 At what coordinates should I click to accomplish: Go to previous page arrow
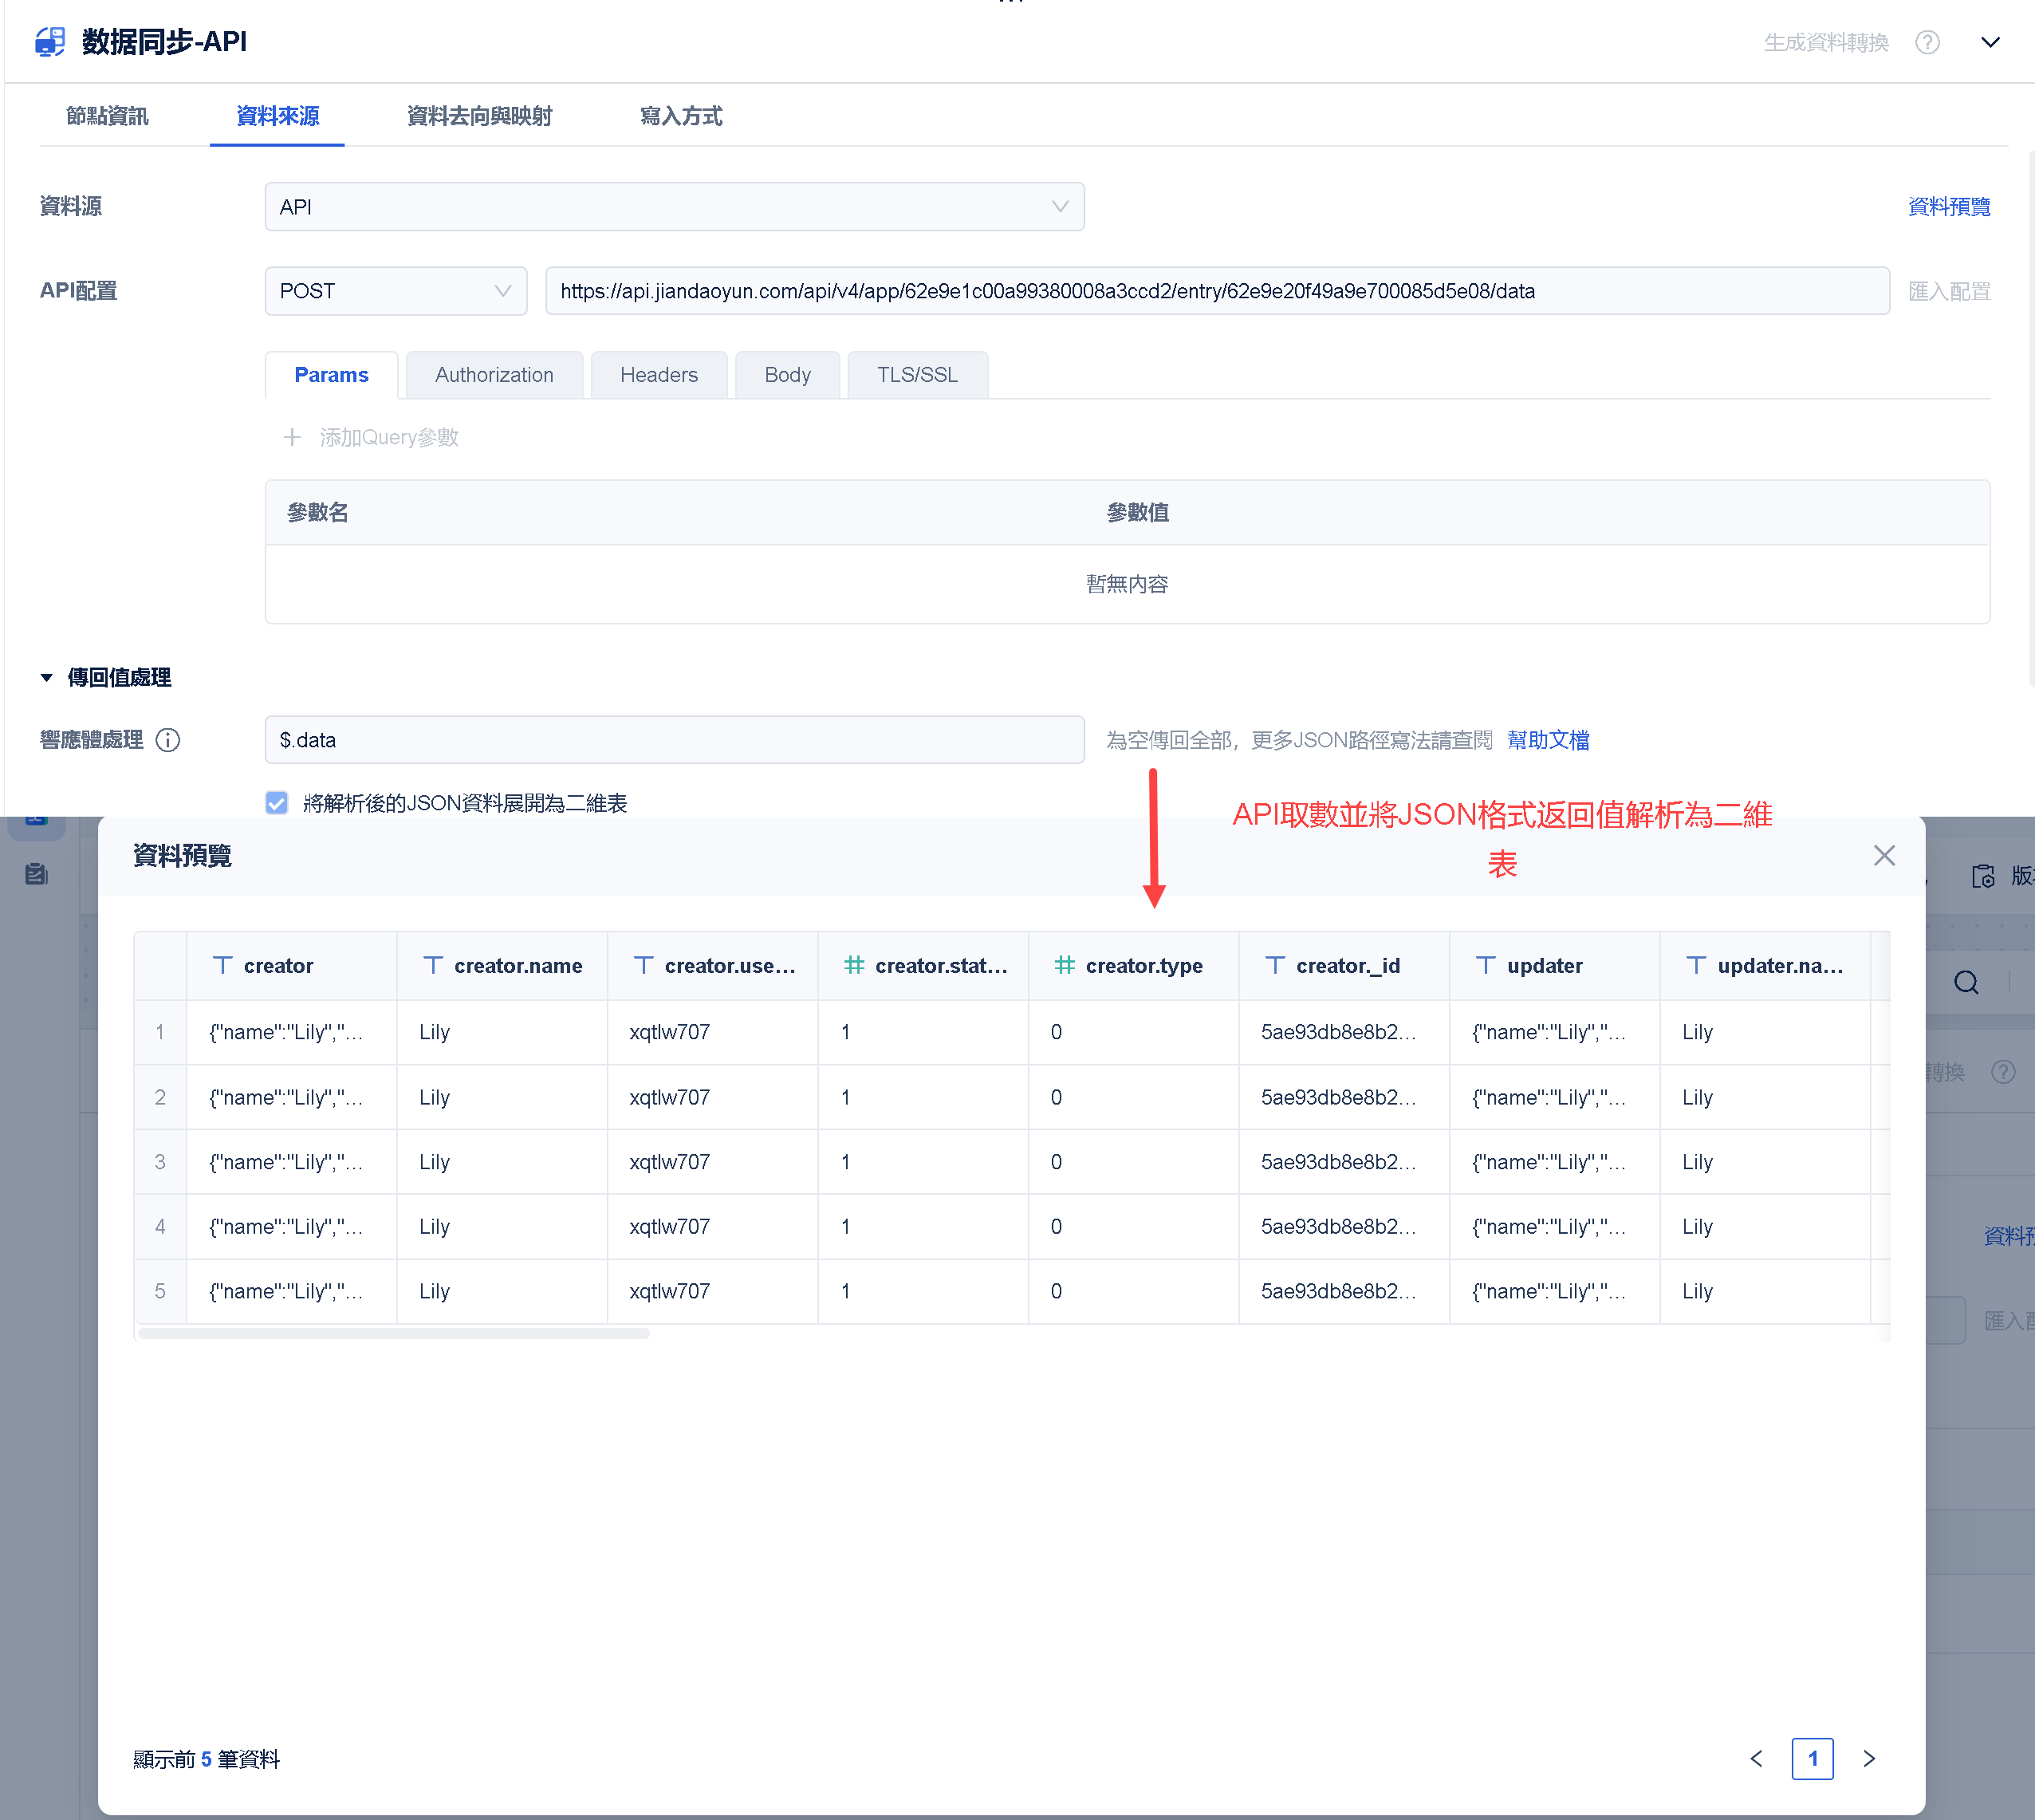pos(1756,1758)
